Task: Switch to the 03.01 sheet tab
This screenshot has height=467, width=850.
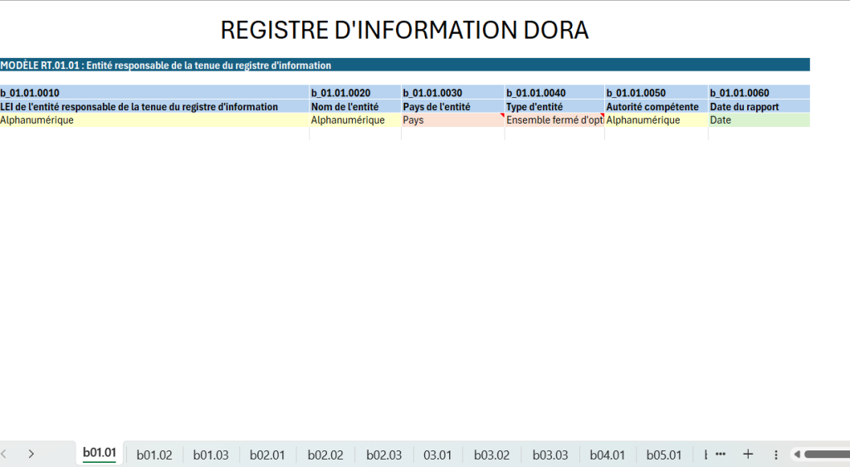Action: (437, 455)
